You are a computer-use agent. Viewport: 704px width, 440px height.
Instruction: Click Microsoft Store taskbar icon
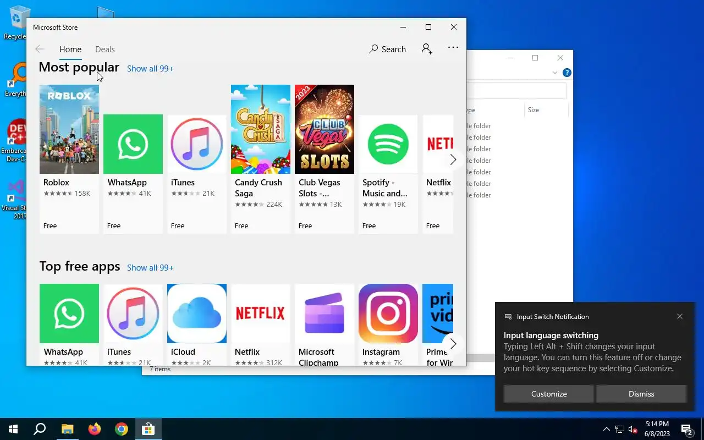coord(148,429)
